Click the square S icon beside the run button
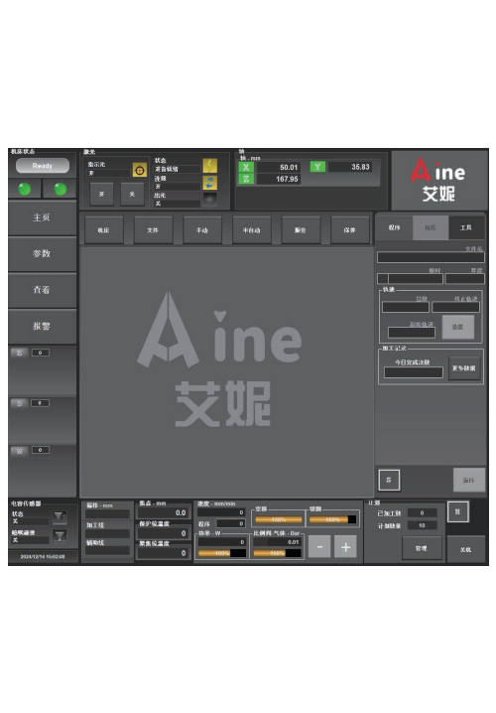The width and height of the screenshot is (496, 713). point(389,480)
